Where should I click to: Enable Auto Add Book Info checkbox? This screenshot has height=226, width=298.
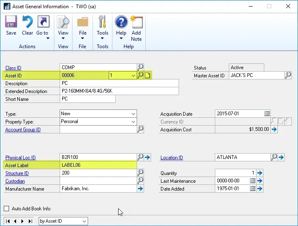[x=7, y=209]
